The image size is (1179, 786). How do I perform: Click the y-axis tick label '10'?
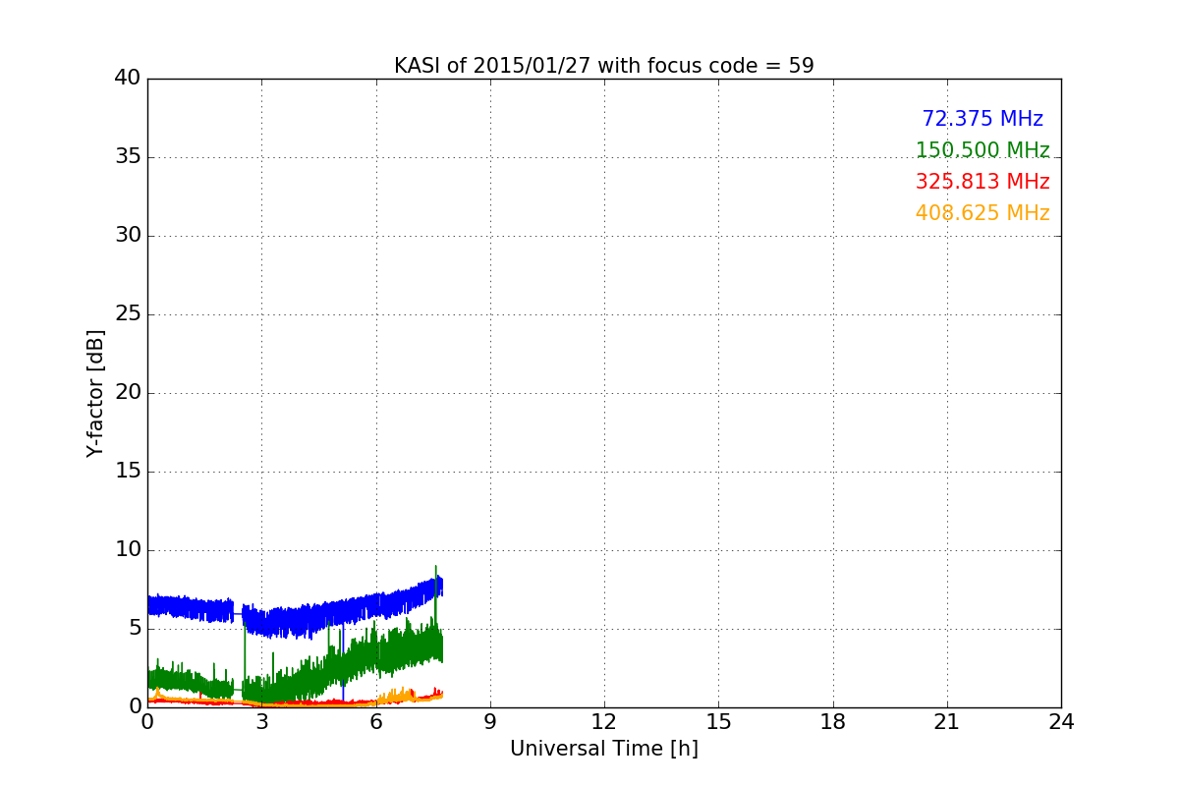pos(128,550)
